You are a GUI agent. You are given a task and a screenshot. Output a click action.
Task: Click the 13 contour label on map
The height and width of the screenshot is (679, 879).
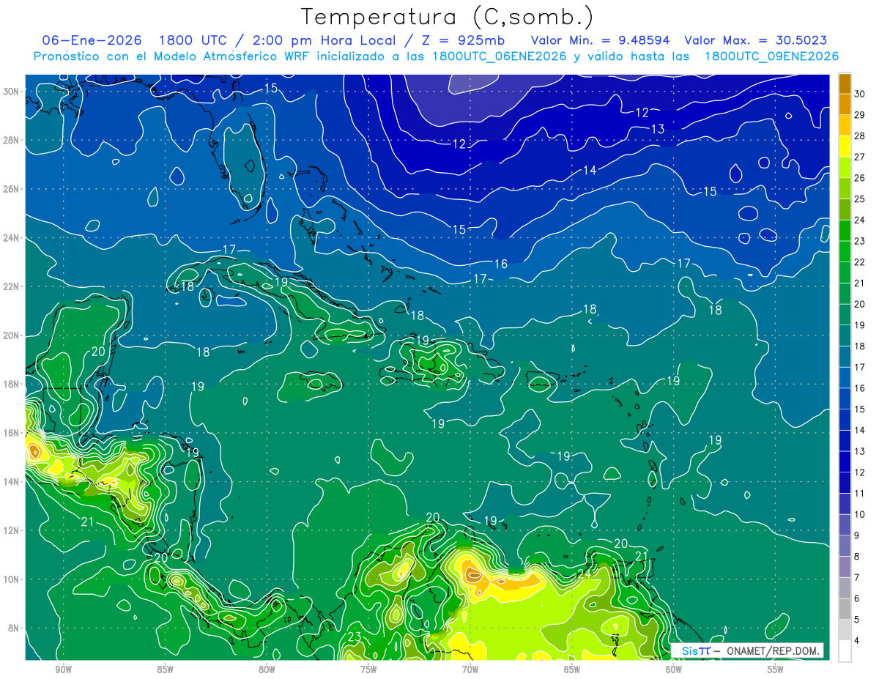(658, 130)
